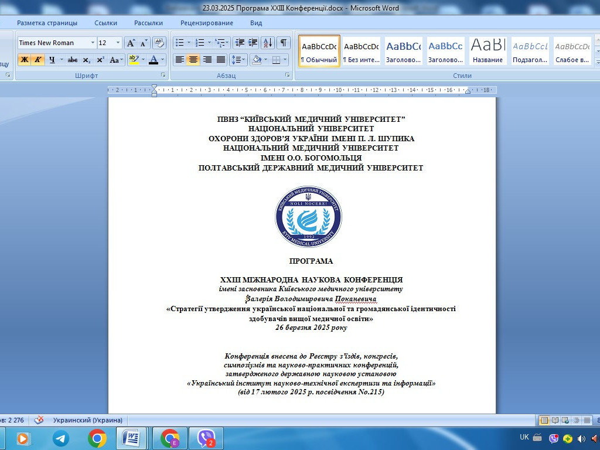Apply bulleted list
The image size is (600, 450).
click(180, 42)
